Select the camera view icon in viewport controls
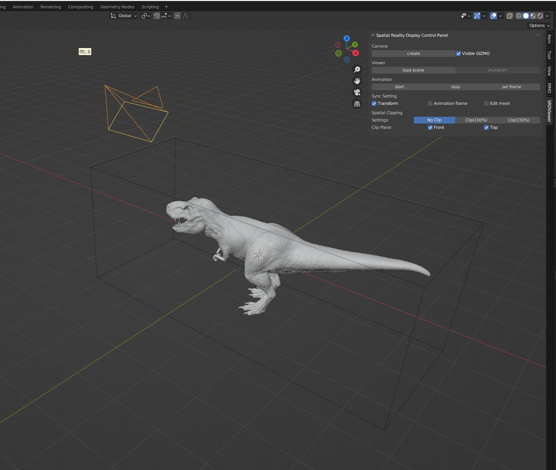The image size is (556, 470). point(357,93)
